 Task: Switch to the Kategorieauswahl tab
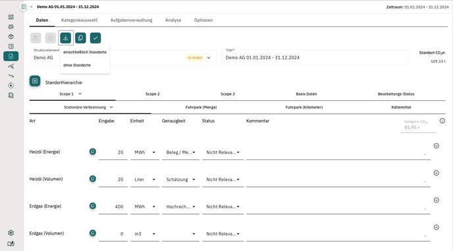79,20
